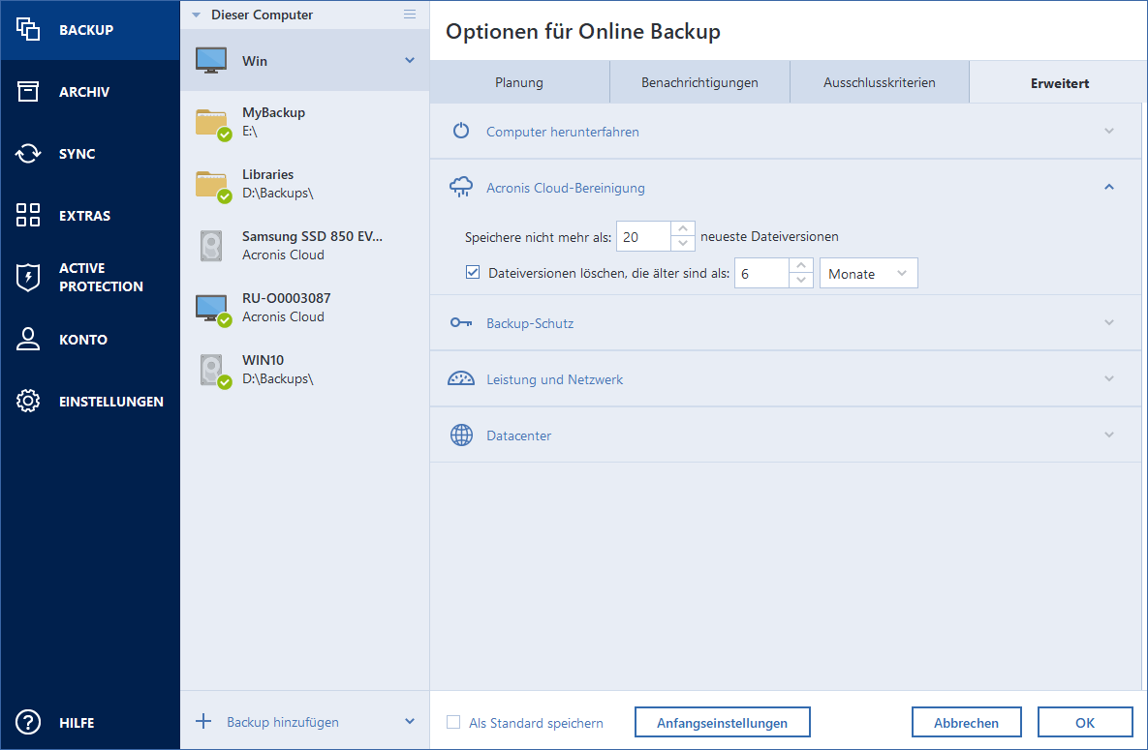Uncheck Dateiversionen löschen checkbox
Image resolution: width=1148 pixels, height=750 pixels.
click(x=473, y=273)
